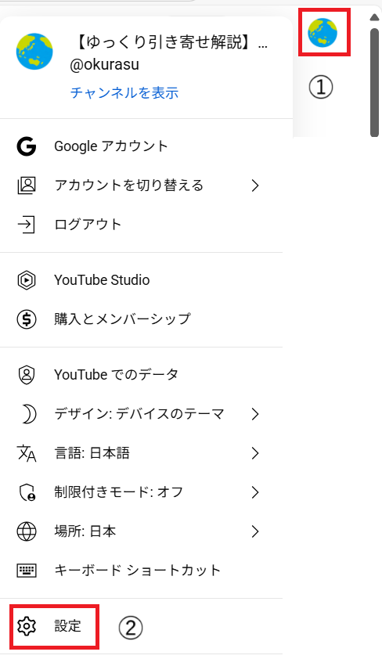Expand the 場所: 日本 chevron
This screenshot has height=659, width=382.
point(255,531)
